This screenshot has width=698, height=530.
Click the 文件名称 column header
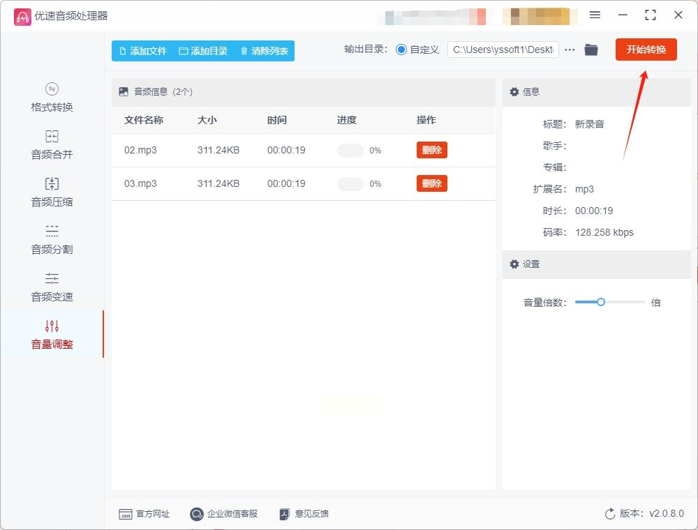click(143, 120)
